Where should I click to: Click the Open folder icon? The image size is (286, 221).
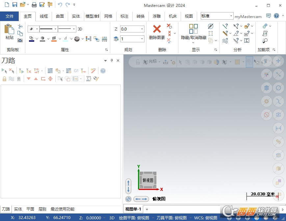coord(23,5)
